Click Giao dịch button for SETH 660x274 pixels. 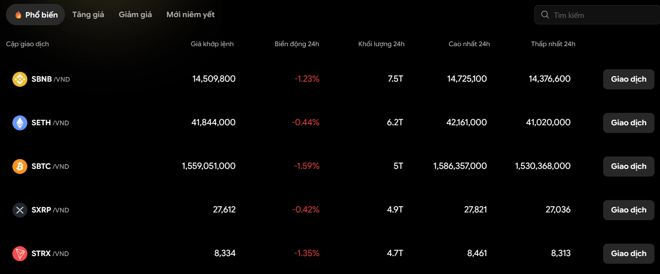628,123
